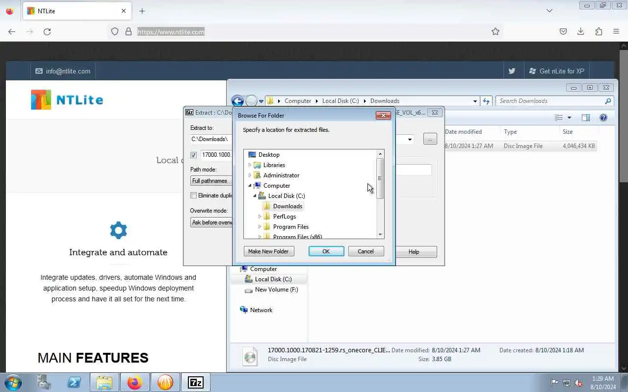Collapse the Computer node in tree

click(250, 186)
